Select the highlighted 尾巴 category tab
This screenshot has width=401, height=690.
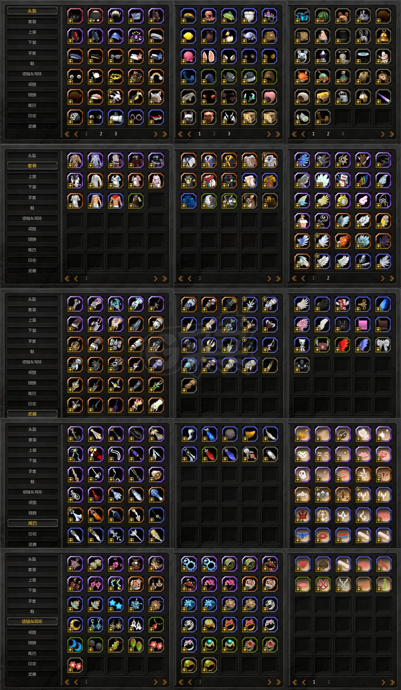point(32,523)
